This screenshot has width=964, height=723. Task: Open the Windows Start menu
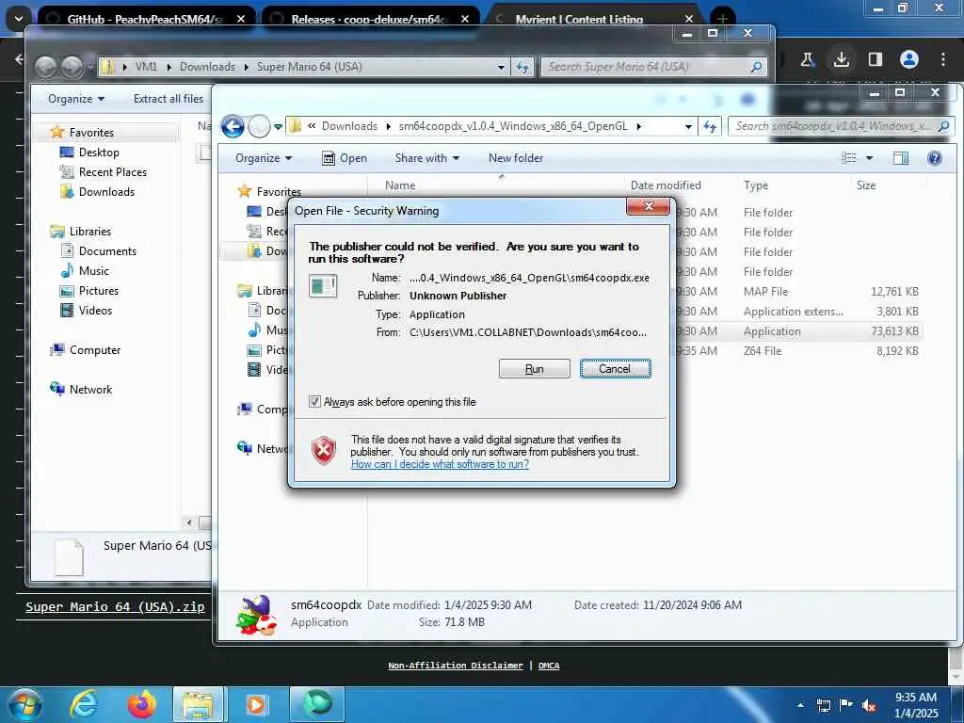(24, 704)
